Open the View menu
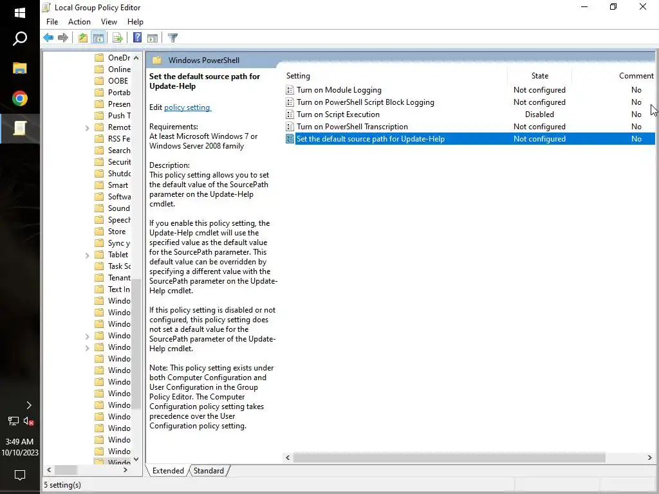The width and height of the screenshot is (659, 494). click(109, 22)
